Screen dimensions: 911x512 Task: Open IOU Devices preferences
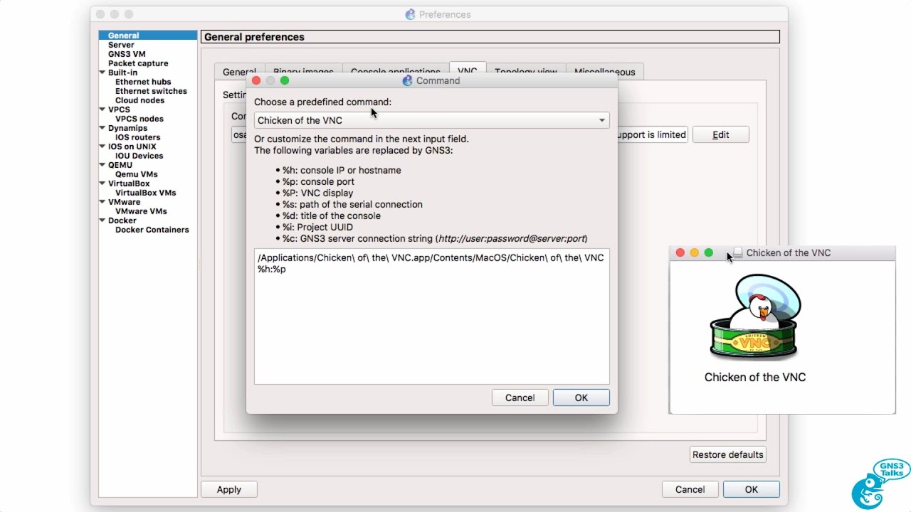coord(139,156)
